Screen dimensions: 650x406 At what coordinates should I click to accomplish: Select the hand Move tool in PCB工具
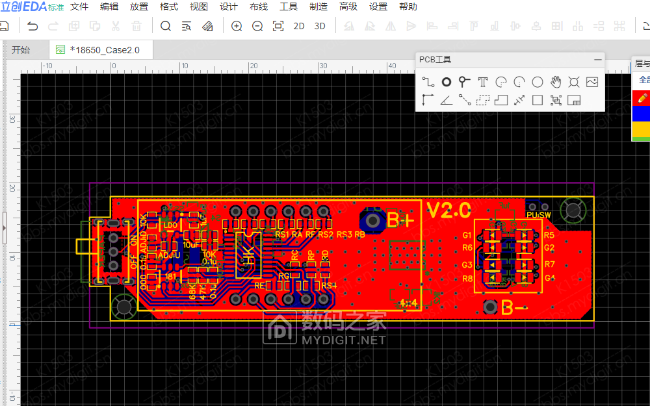click(556, 82)
